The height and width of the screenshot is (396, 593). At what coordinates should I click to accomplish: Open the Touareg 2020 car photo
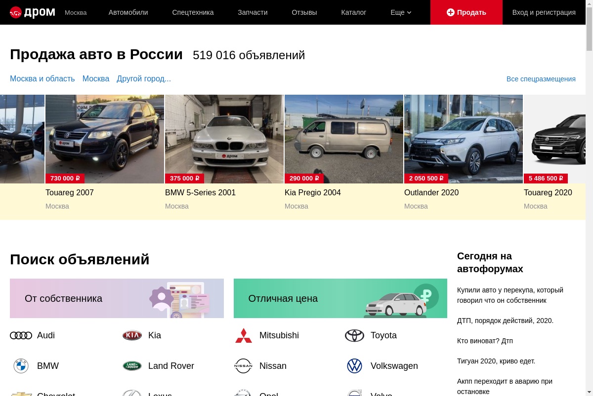click(554, 139)
